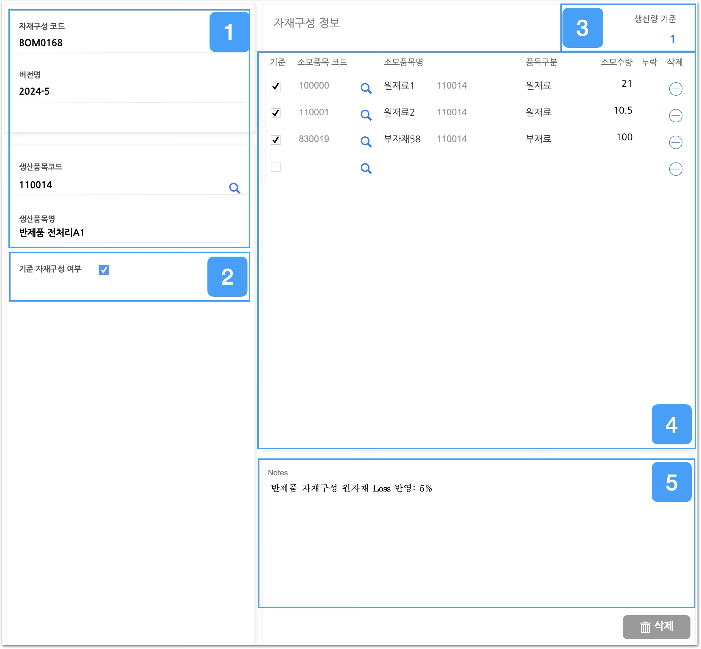Image resolution: width=701 pixels, height=649 pixels.
Task: Click search icon in 원재료2 row
Action: pos(366,115)
